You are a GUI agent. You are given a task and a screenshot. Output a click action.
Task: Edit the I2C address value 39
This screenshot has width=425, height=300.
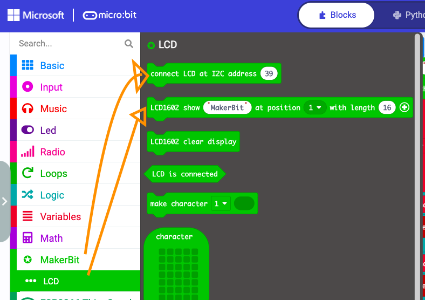pos(269,73)
